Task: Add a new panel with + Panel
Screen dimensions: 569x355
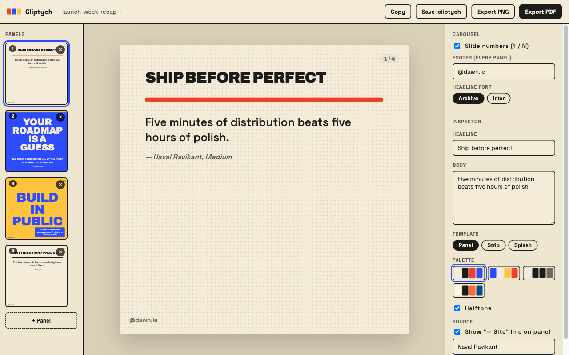Action: [41, 320]
